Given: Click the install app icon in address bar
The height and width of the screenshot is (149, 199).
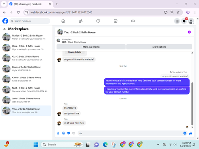Looking at the screenshot, I should pos(166,12).
